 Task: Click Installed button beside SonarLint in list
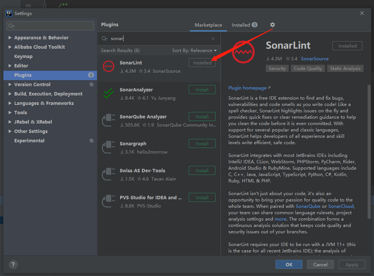coord(202,63)
